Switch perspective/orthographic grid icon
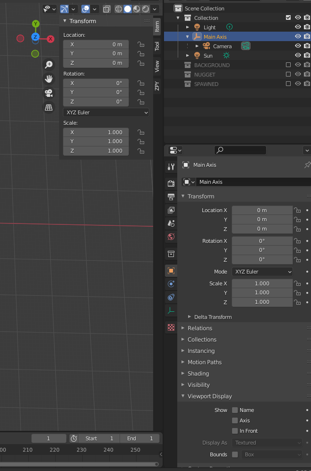 [x=49, y=107]
